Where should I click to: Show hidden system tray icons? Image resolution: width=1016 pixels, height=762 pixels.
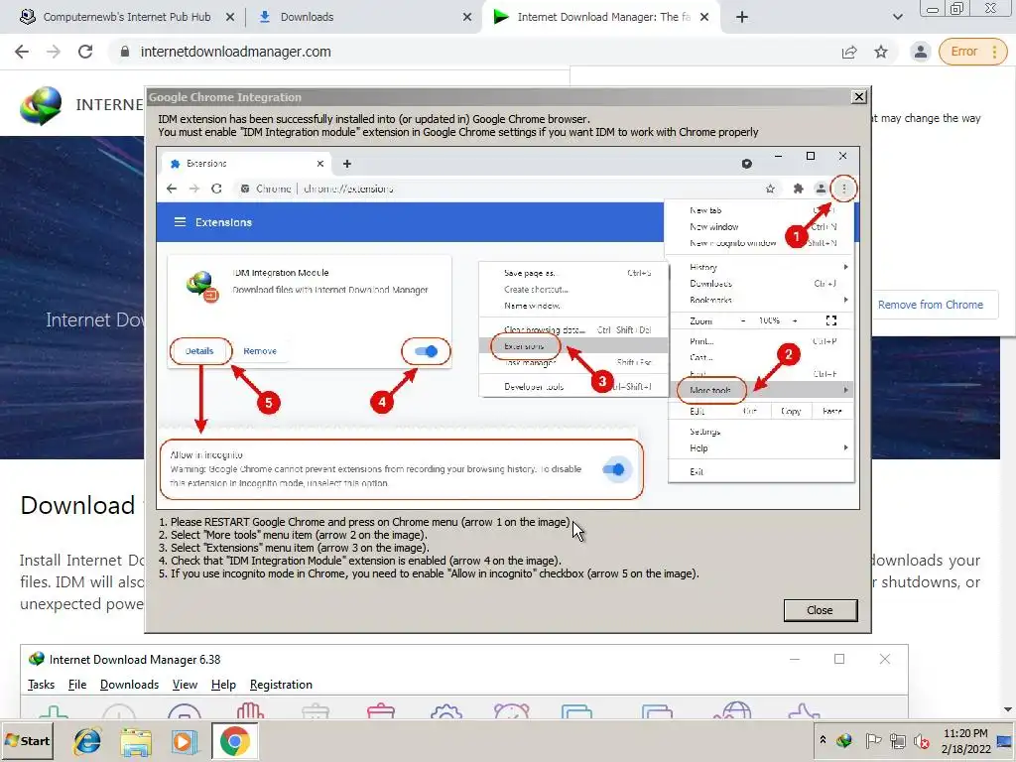tap(823, 740)
